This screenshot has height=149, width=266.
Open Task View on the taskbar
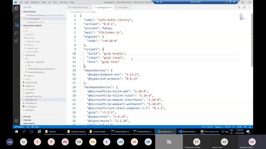click(32, 132)
